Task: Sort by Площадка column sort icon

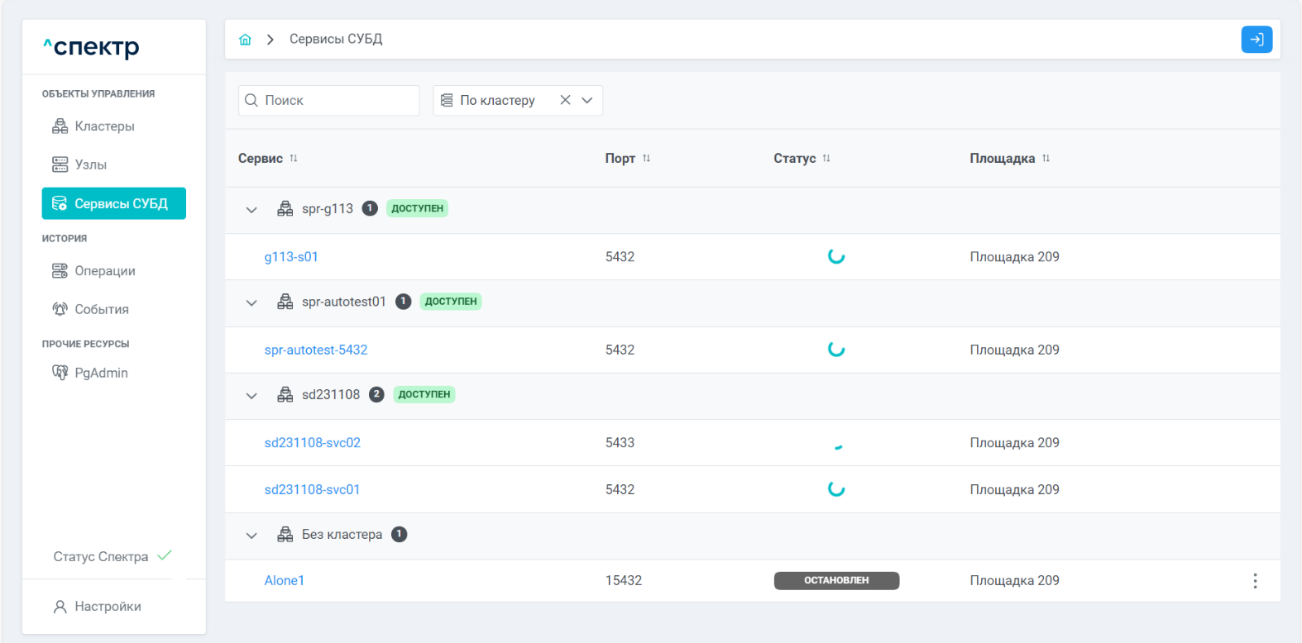Action: pos(1046,158)
